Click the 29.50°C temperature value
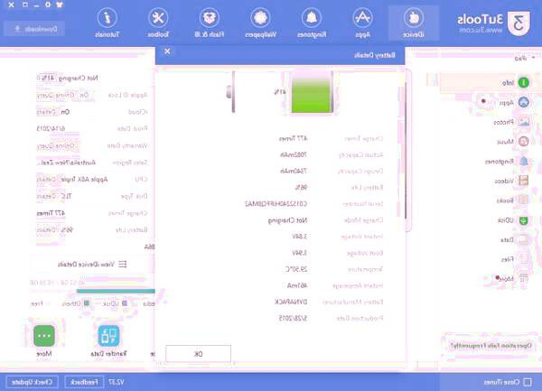Image resolution: width=542 pixels, height=391 pixels. 295,269
